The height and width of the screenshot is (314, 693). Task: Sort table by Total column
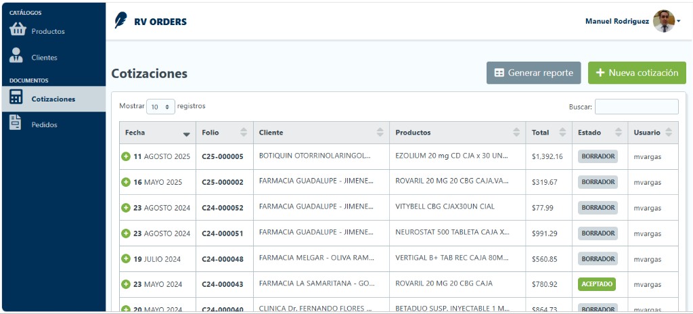(549, 133)
